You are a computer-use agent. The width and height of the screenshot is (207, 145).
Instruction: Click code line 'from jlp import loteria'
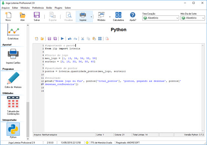pos(62,49)
